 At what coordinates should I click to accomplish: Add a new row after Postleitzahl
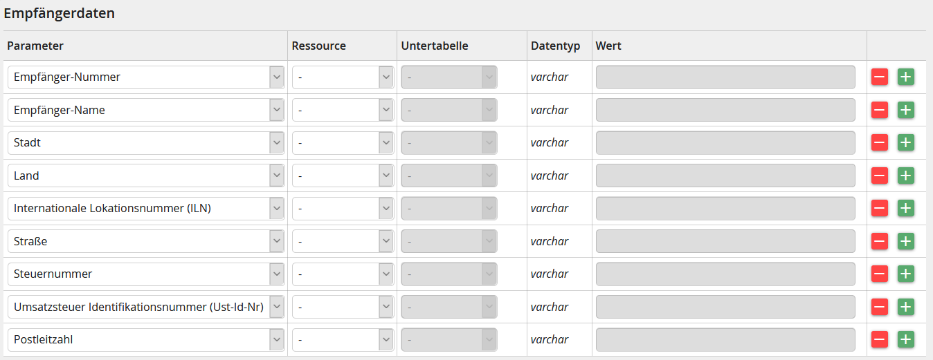[x=906, y=339]
